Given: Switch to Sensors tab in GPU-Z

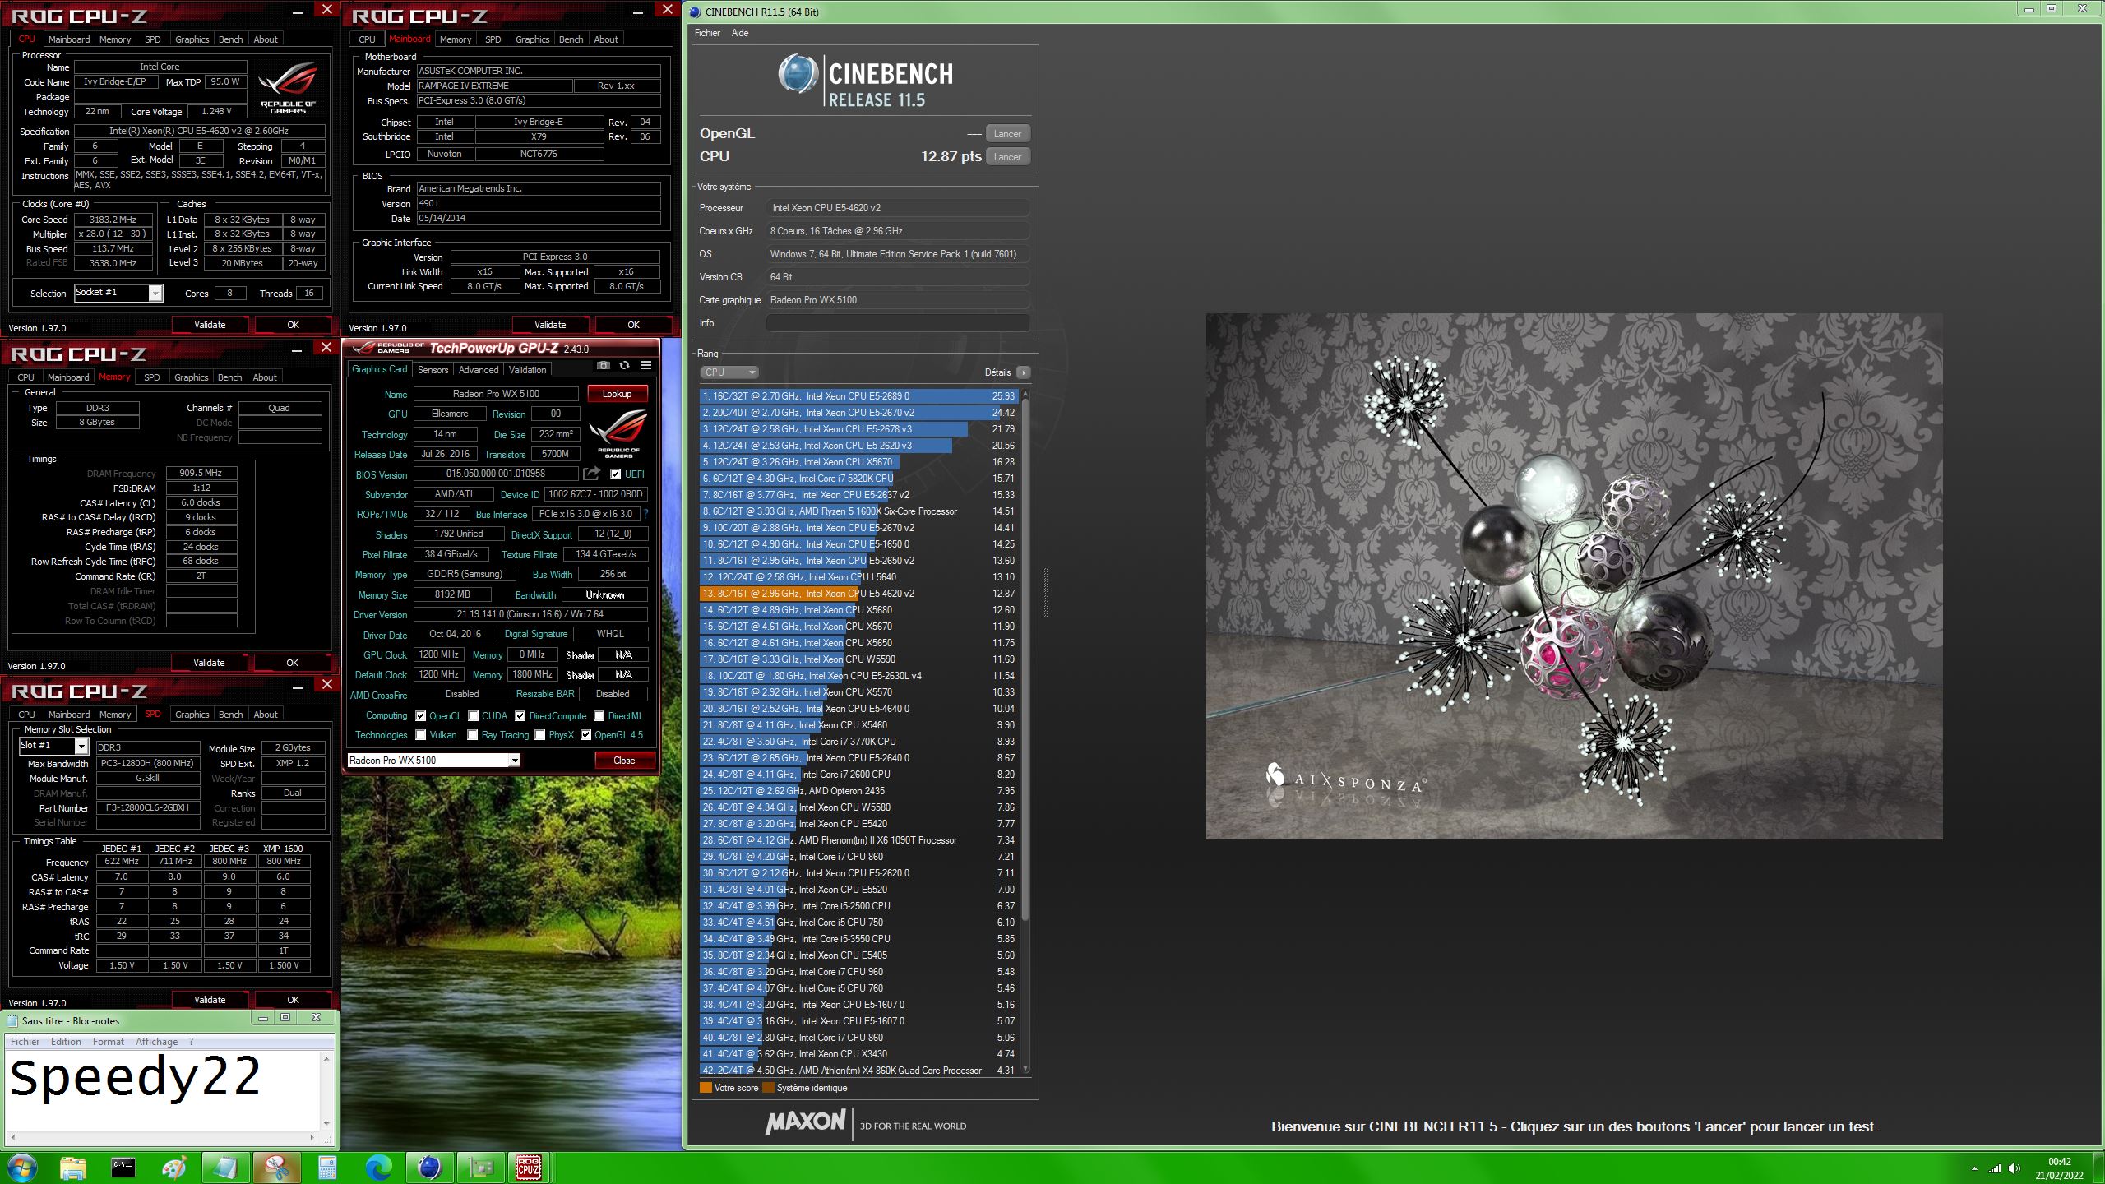Looking at the screenshot, I should 433,370.
